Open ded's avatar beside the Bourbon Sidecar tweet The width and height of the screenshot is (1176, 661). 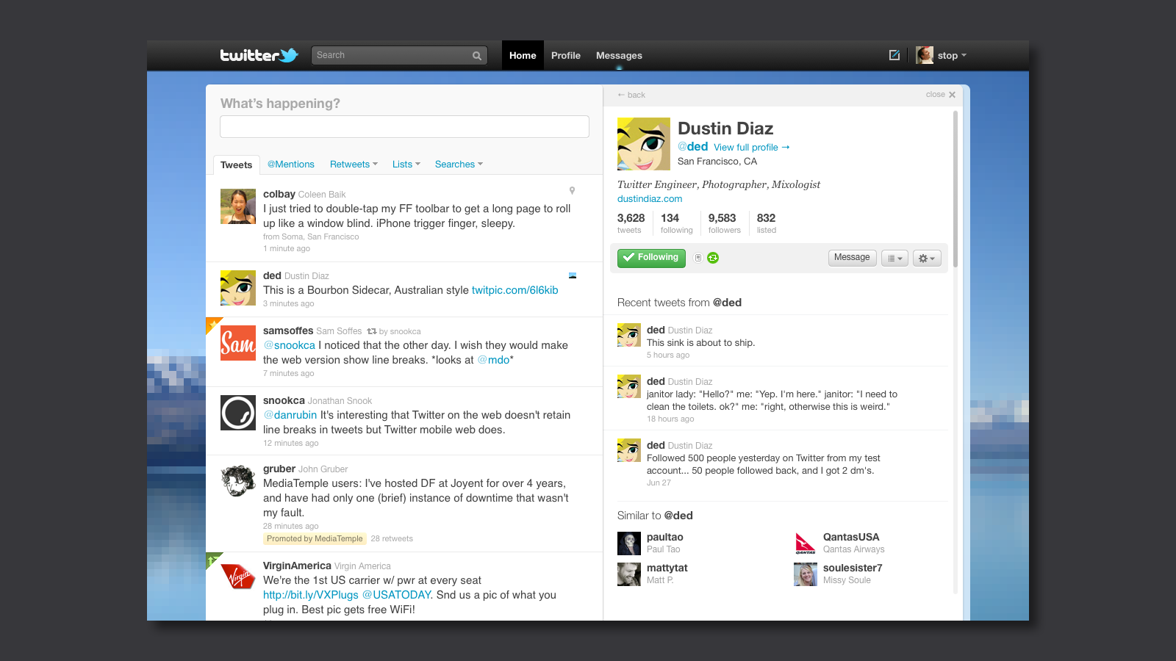point(238,288)
